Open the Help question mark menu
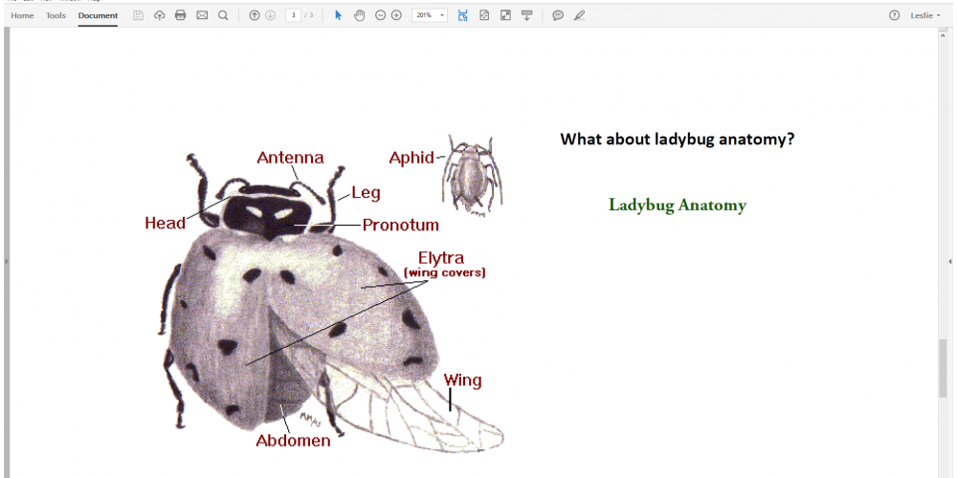 (894, 15)
